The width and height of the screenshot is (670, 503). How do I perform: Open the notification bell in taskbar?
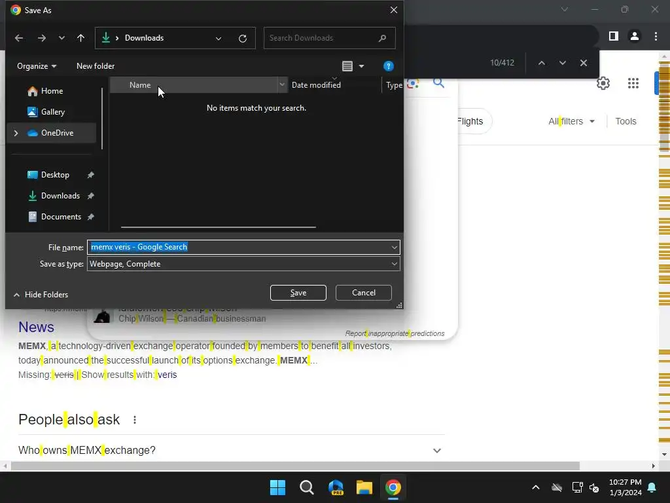click(x=652, y=487)
